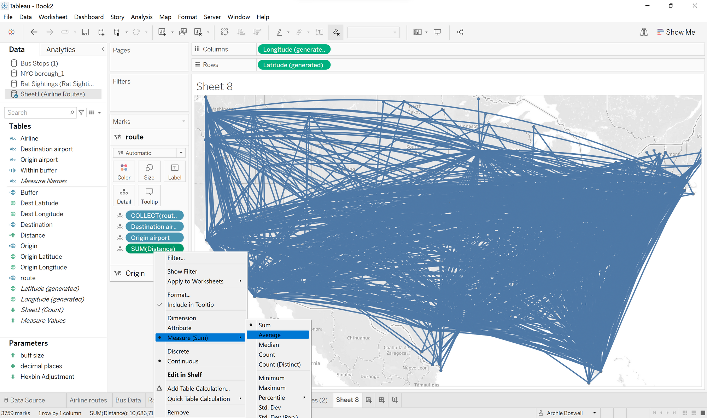Click the Tooltip marks card button
The image size is (707, 418).
click(149, 195)
